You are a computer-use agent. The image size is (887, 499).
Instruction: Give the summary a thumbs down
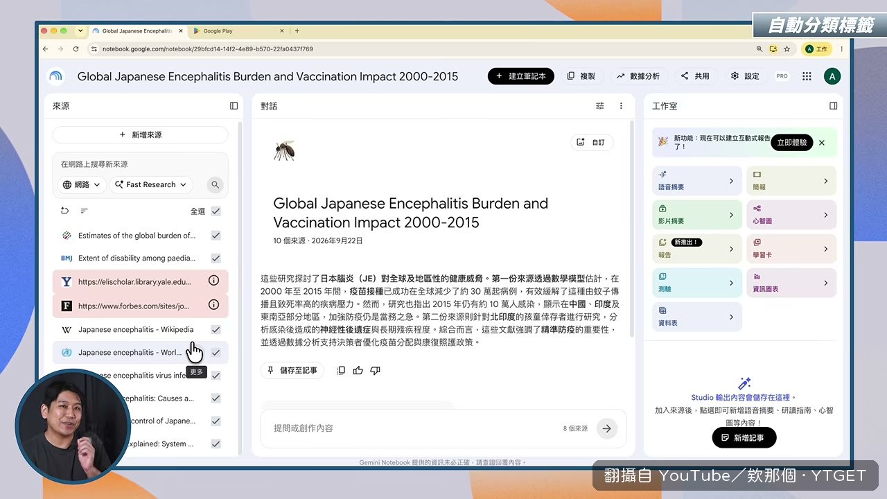tap(375, 371)
